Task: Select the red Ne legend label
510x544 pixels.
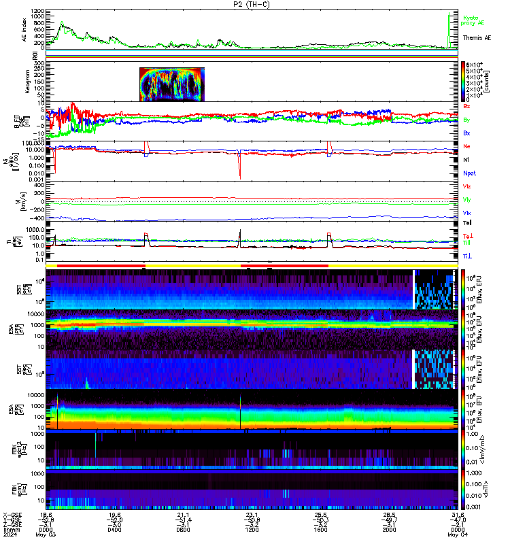Action: pyautogui.click(x=466, y=146)
